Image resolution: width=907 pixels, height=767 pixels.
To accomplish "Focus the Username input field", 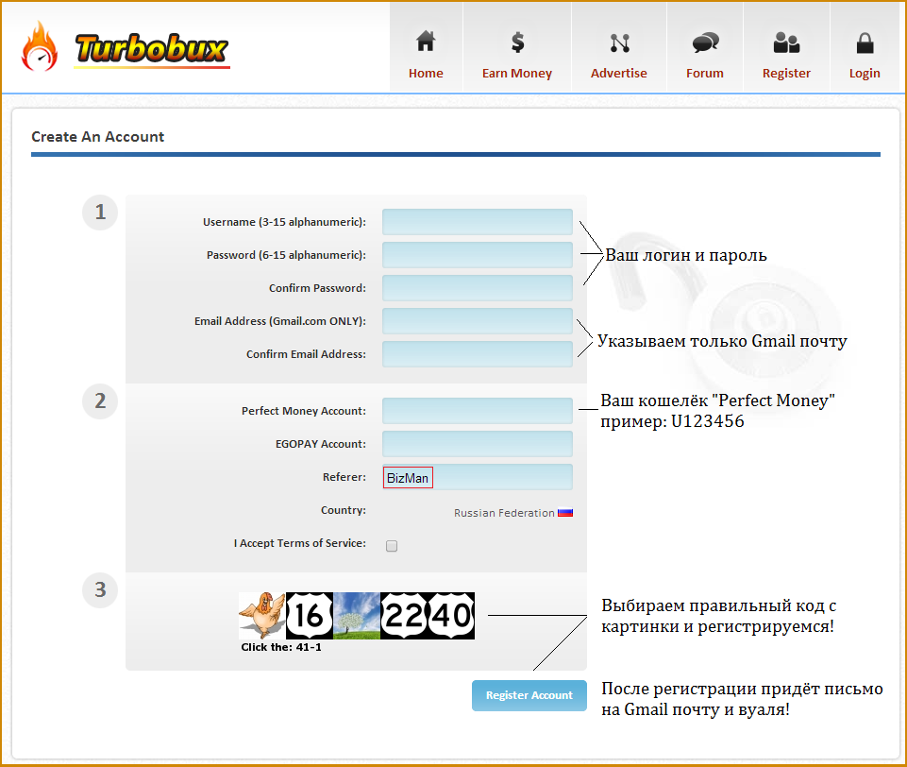I will tap(478, 222).
